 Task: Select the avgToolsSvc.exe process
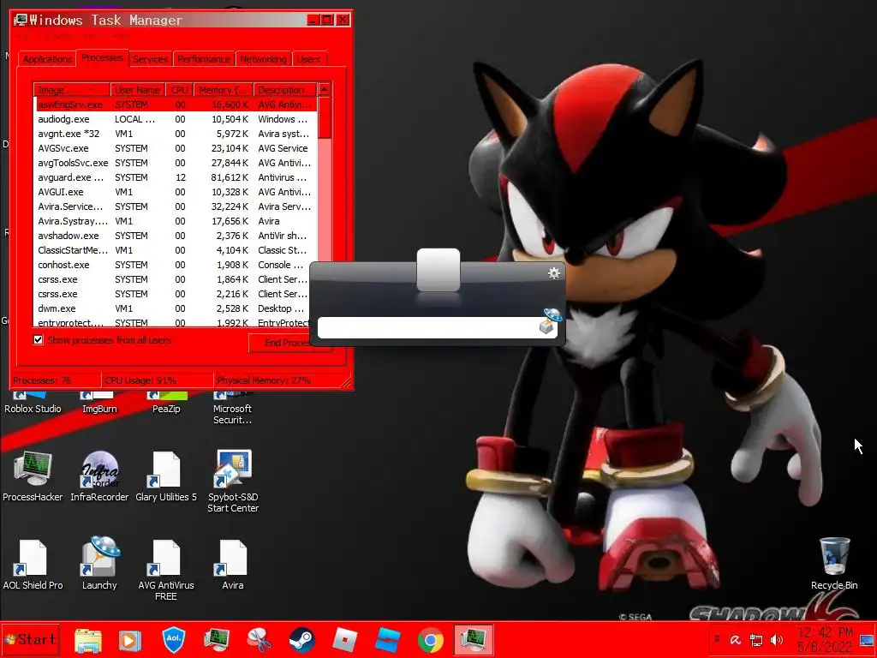tap(175, 163)
